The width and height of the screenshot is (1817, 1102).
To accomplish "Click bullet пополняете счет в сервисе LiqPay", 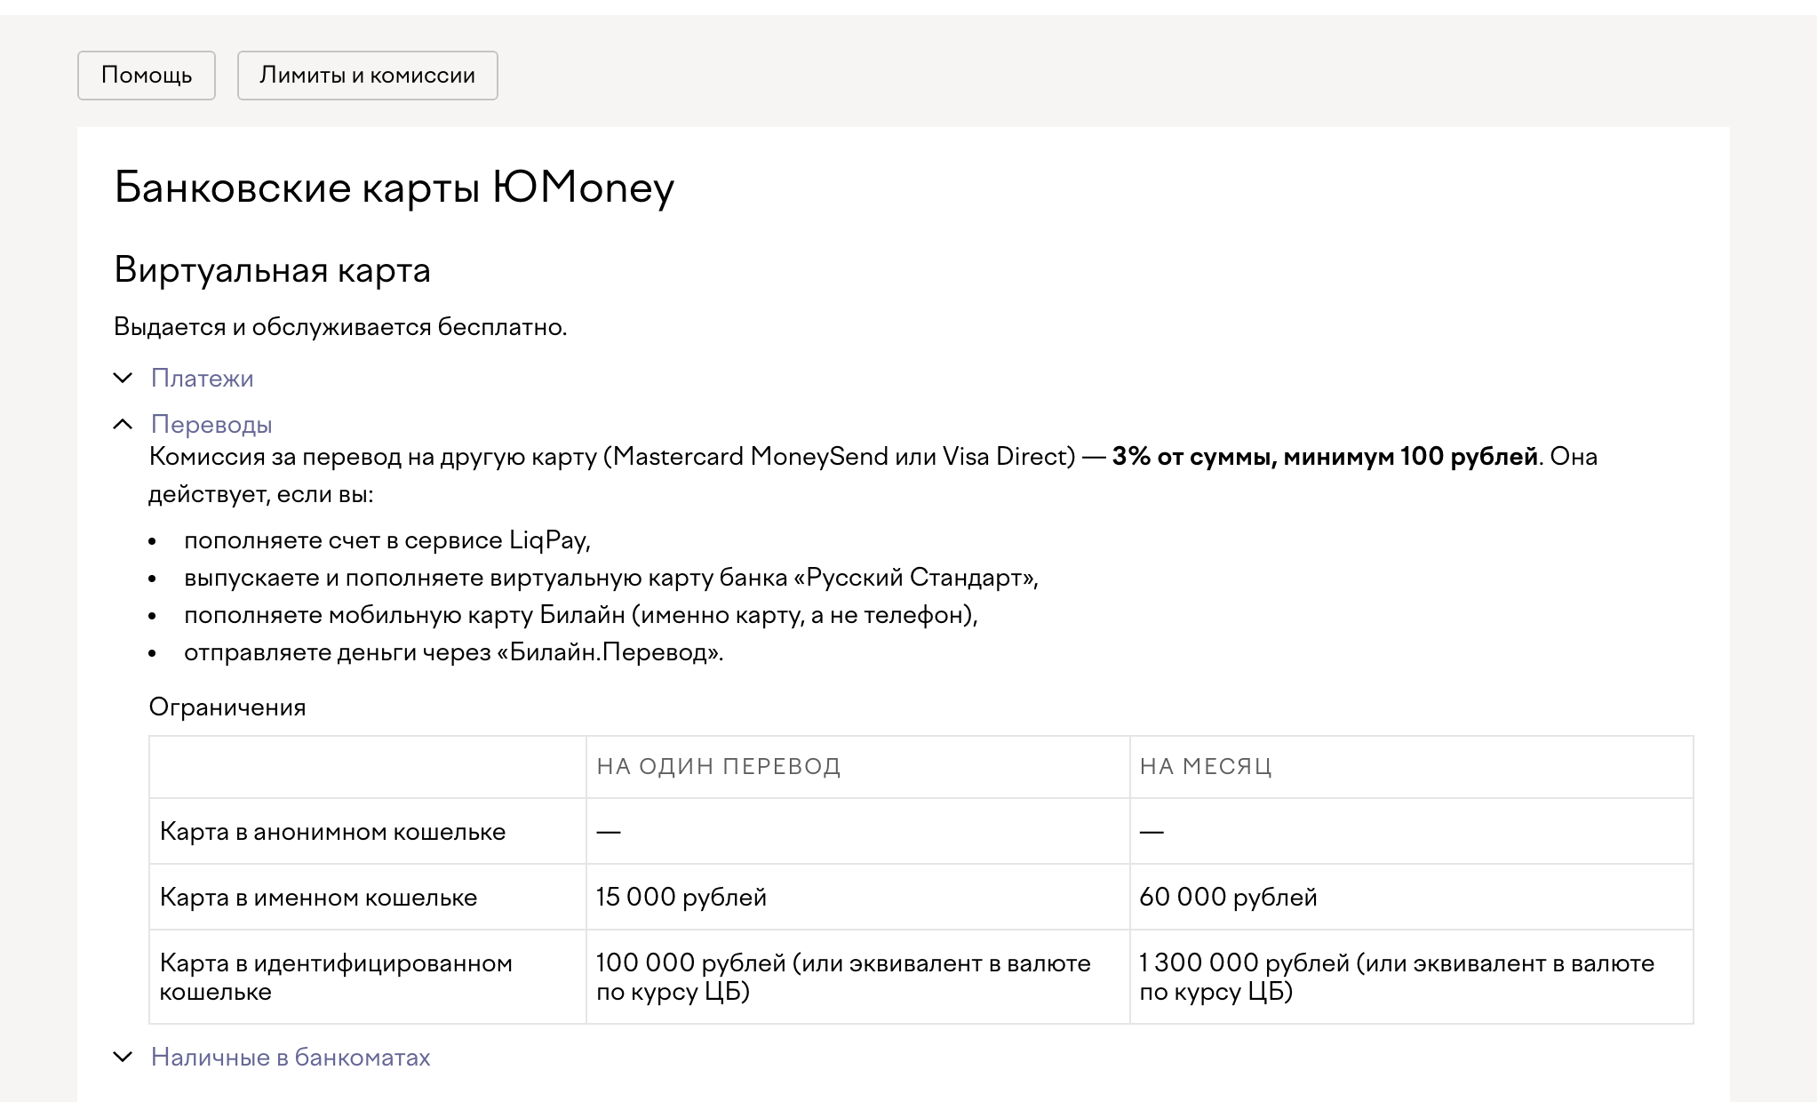I will pyautogui.click(x=387, y=540).
